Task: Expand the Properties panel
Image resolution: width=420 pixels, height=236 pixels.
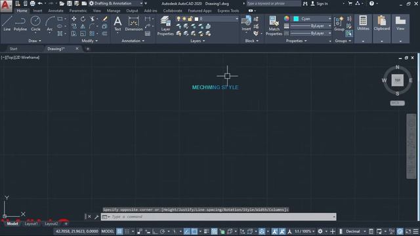Action: click(296, 41)
